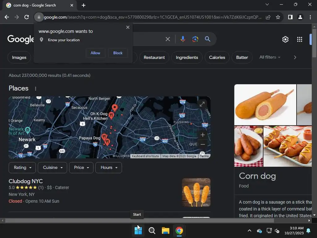Share this page icon in address bar
Viewport: 317px width, 238px height.
[268, 17]
